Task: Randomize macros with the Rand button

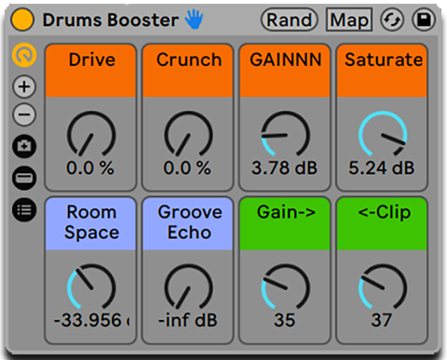Action: [290, 20]
